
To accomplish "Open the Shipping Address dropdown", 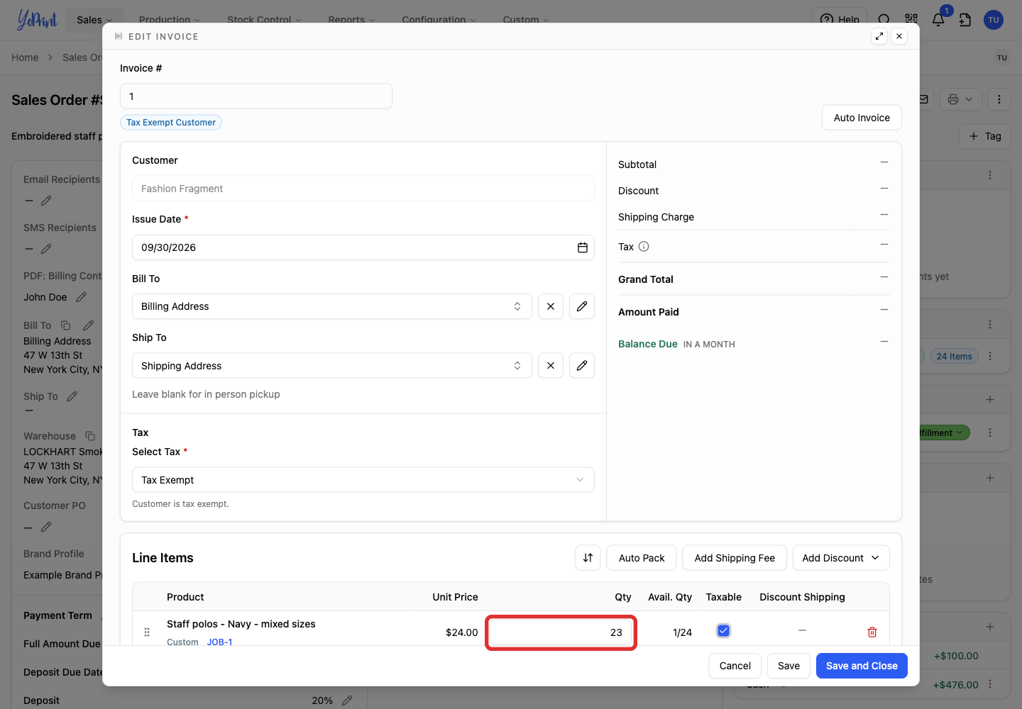I will click(x=332, y=366).
